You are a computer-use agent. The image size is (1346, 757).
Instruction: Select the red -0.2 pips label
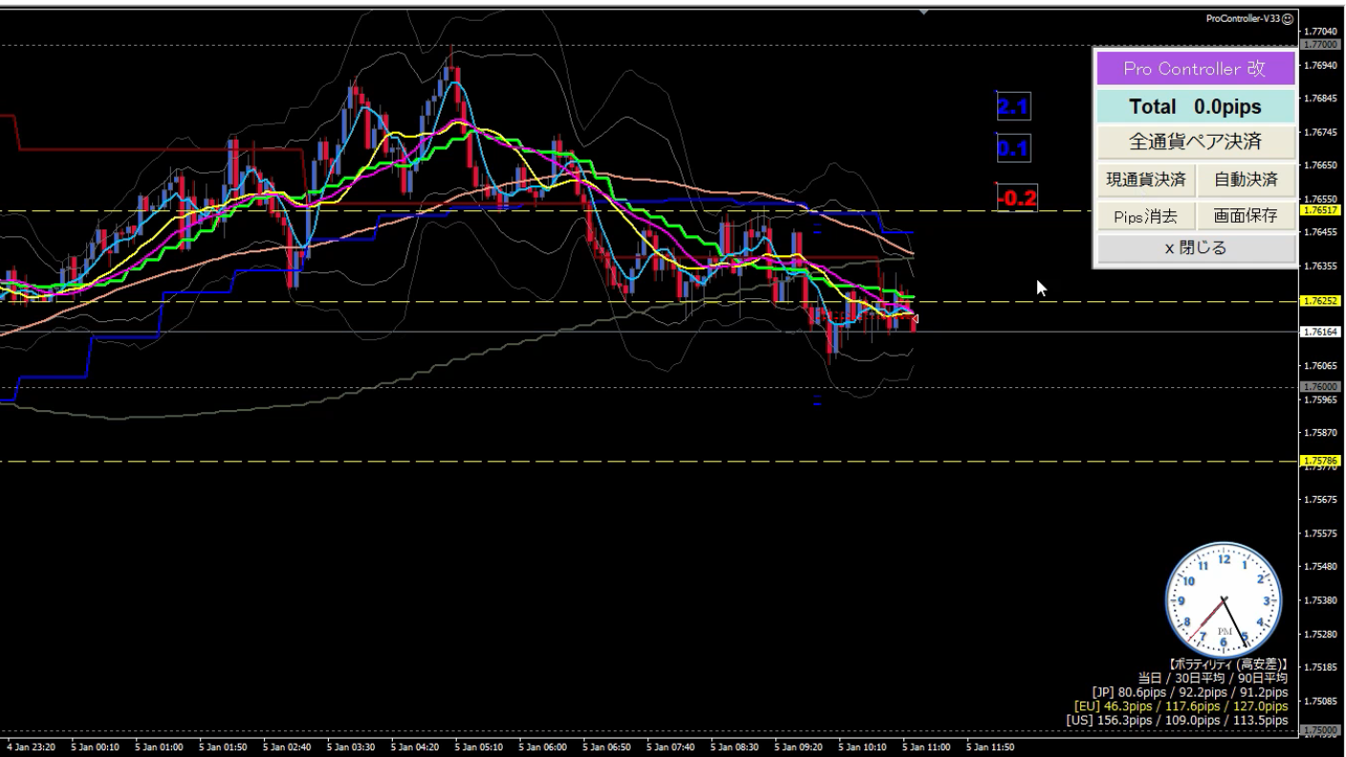(x=1017, y=198)
